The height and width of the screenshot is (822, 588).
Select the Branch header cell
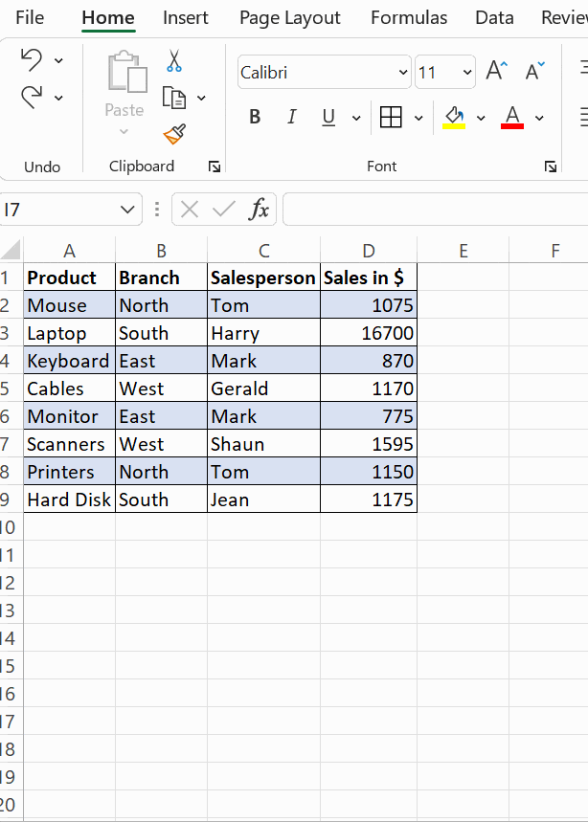tap(161, 278)
